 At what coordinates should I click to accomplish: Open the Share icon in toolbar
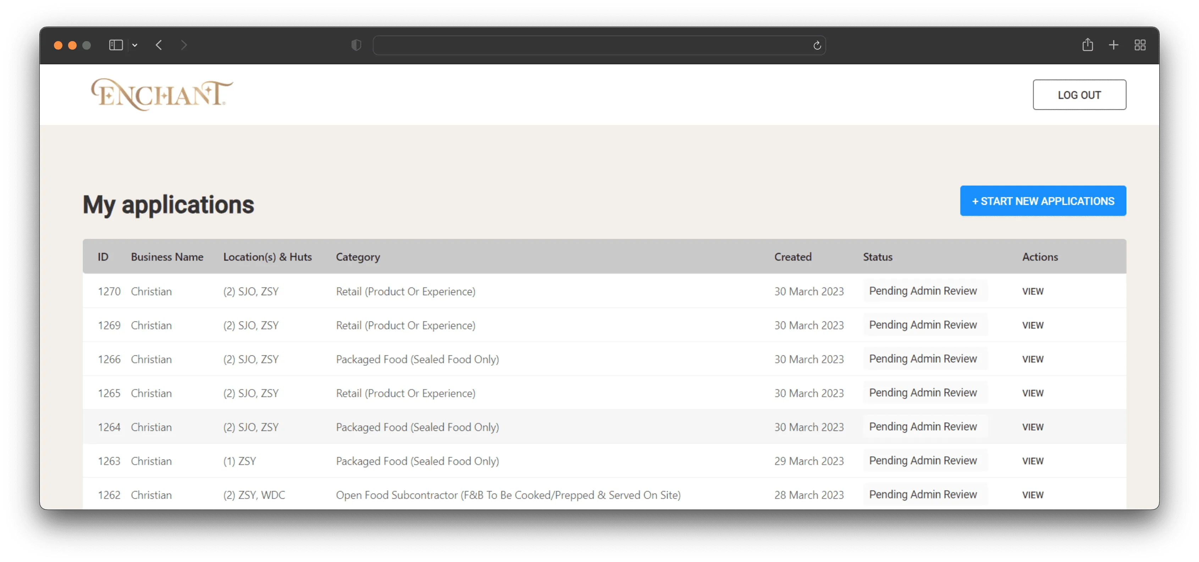click(1087, 45)
